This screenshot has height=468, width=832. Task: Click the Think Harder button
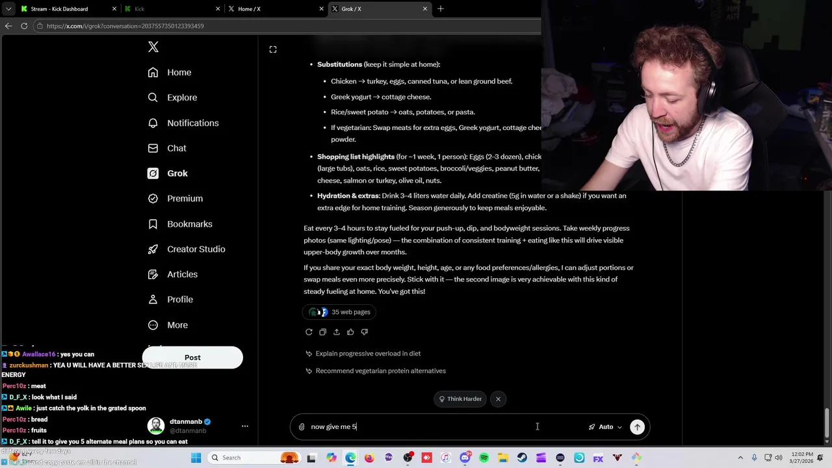tap(461, 399)
